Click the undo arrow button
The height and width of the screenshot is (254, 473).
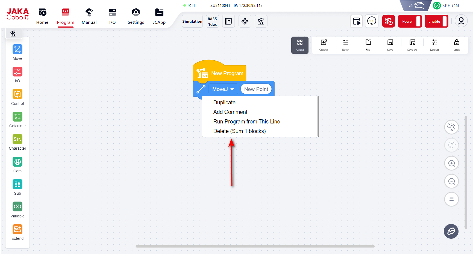point(451,127)
